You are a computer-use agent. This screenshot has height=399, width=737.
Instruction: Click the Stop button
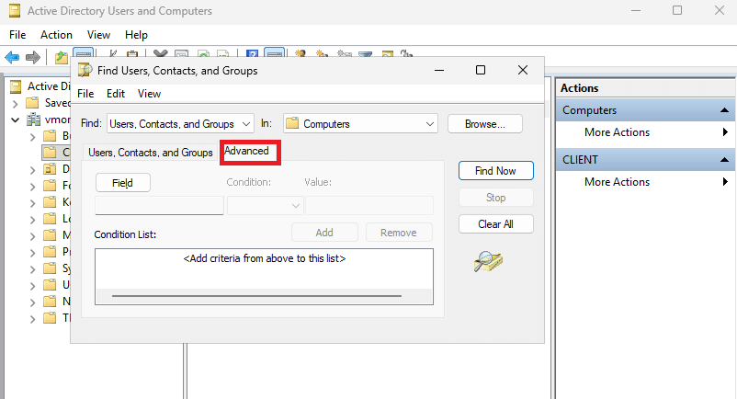click(496, 198)
